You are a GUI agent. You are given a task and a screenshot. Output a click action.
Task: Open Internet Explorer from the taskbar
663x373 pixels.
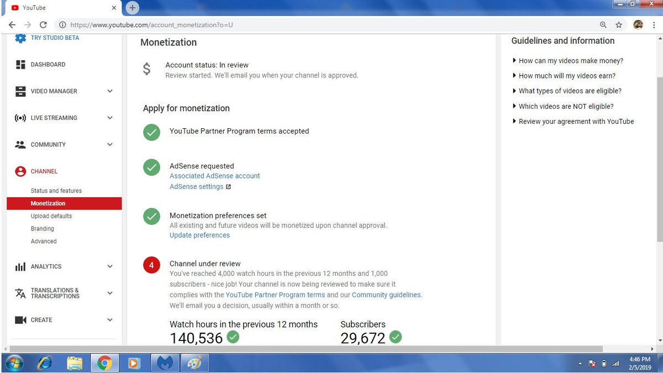(x=44, y=363)
